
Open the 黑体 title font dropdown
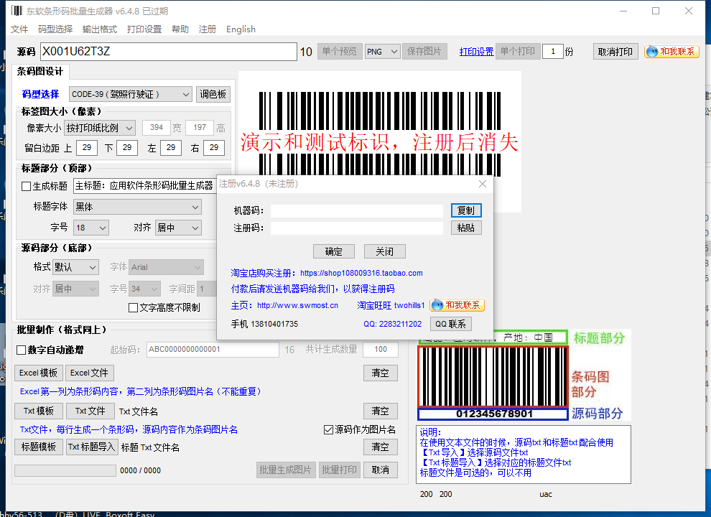(137, 207)
